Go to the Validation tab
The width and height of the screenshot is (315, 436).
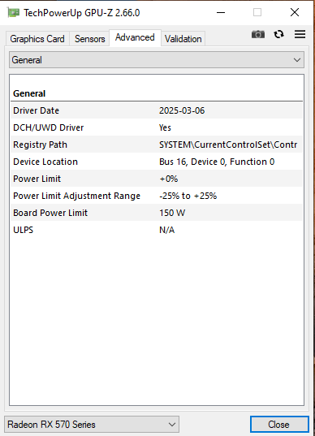tap(183, 39)
